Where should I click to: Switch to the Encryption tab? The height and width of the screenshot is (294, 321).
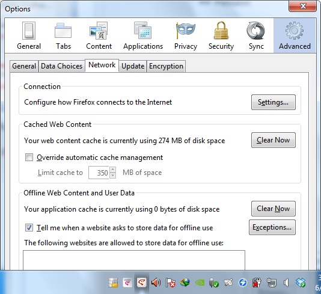click(x=166, y=66)
